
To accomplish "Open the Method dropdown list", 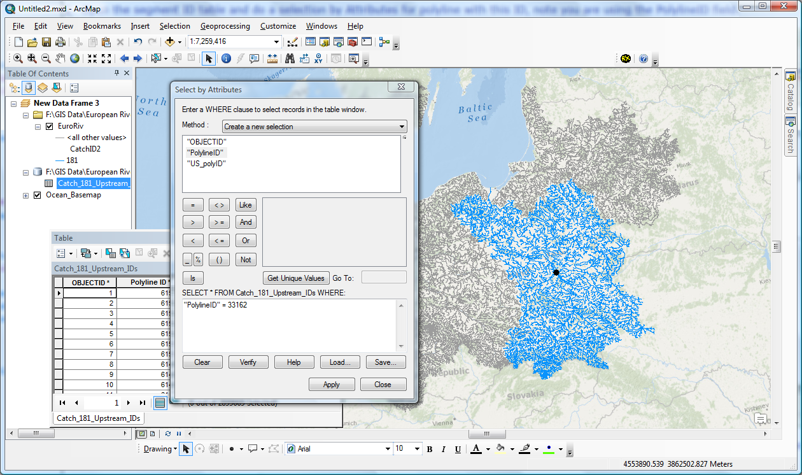I will (402, 126).
